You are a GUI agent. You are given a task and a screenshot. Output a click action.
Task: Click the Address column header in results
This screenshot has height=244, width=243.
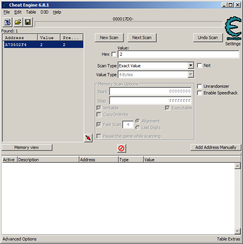click(20, 38)
